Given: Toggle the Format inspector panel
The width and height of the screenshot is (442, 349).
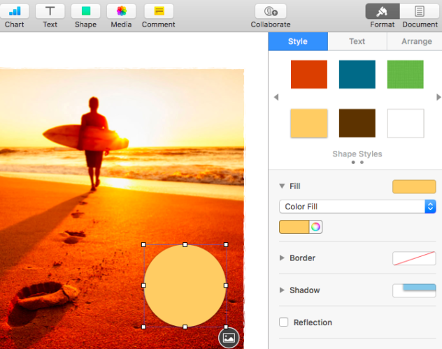Looking at the screenshot, I should tap(383, 11).
